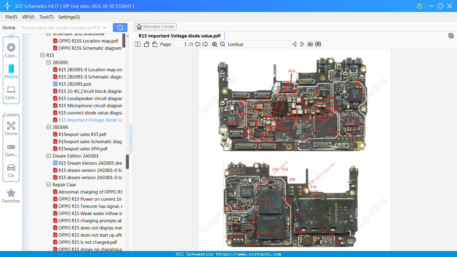Rotate the page clockwise
Screen dimensions: 457x257
click(x=155, y=44)
